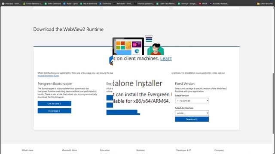Open the Select Architecture dropdown showing arm64
This screenshot has width=275, height=154.
point(192,113)
